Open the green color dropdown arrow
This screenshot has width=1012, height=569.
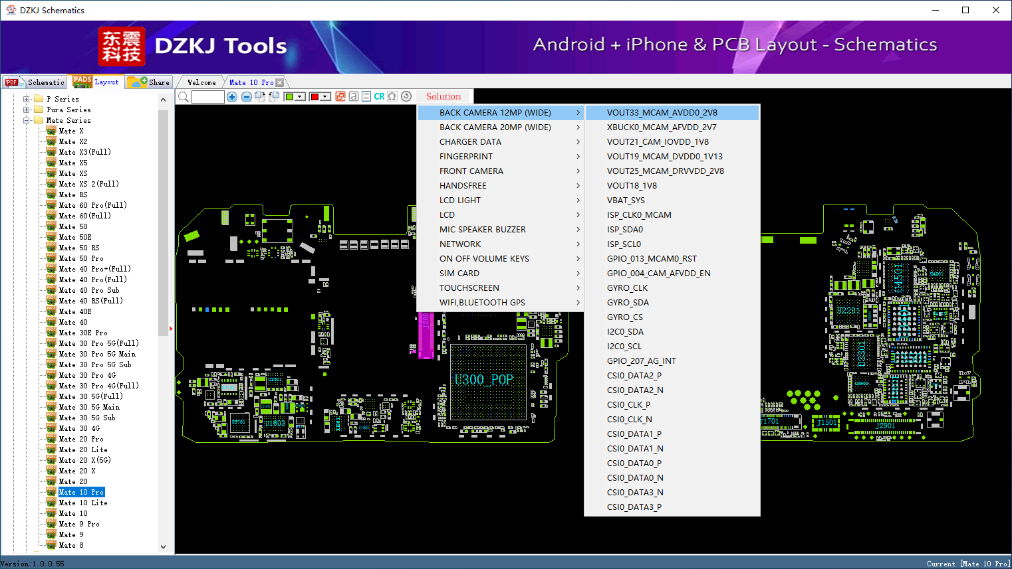click(301, 97)
